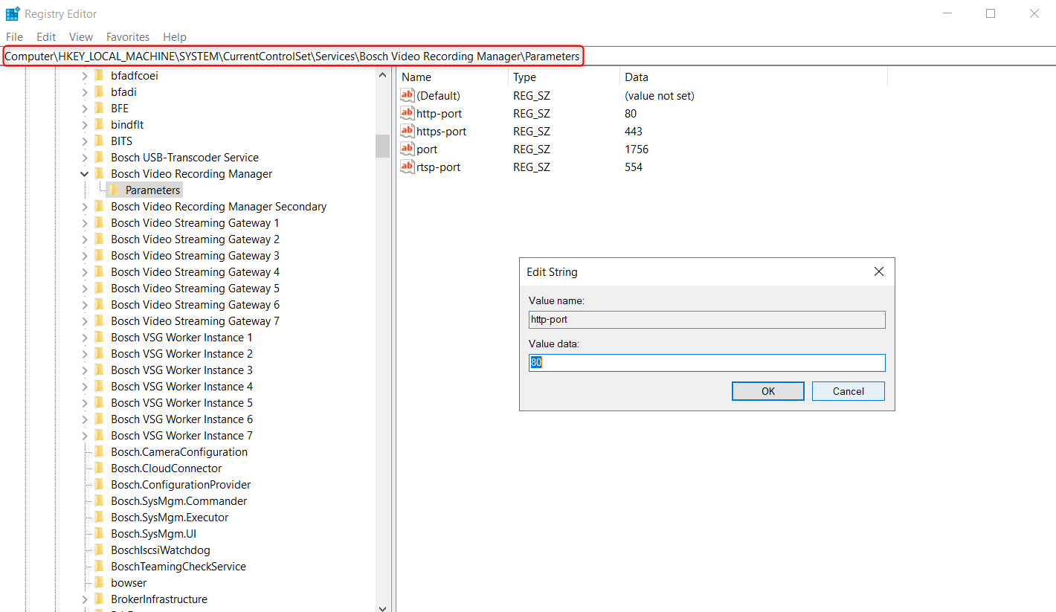This screenshot has height=612, width=1056.
Task: Click the 443 data value
Action: pos(634,131)
